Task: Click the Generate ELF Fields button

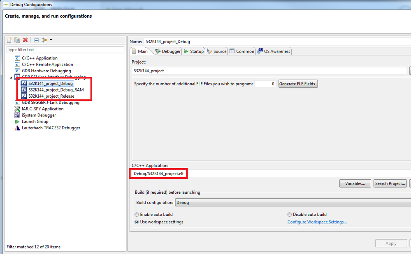Action: click(x=298, y=84)
